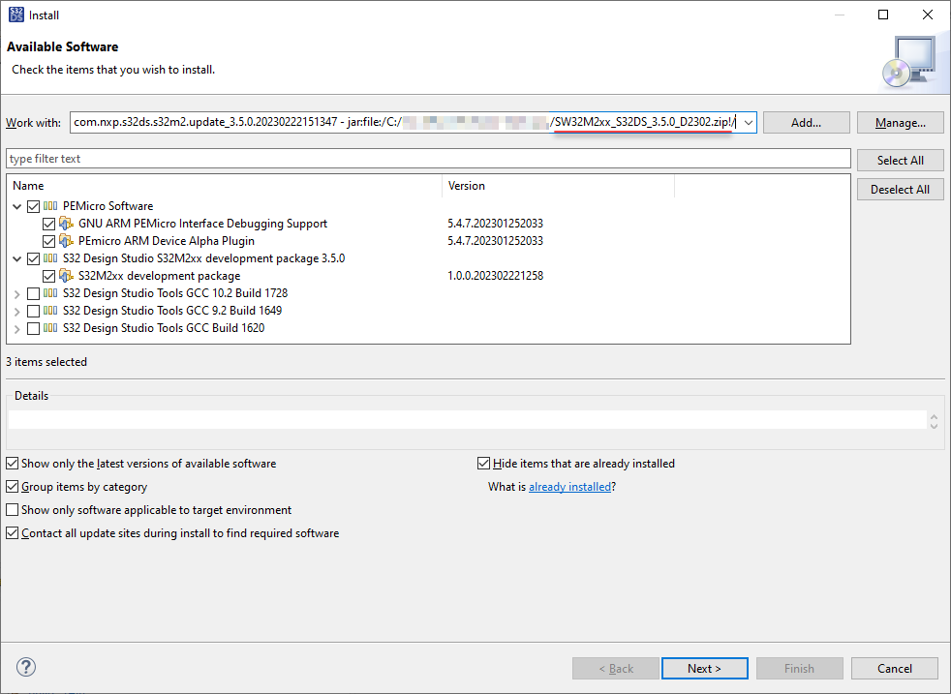
Task: Click the S32M2xx development package feature icon
Action: click(67, 276)
